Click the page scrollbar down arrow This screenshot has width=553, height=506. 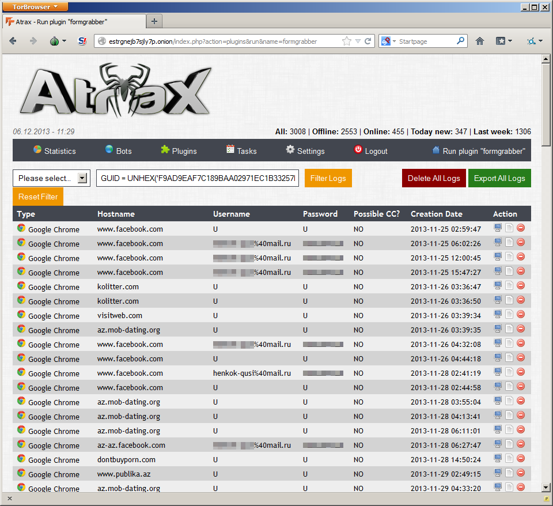[x=546, y=488]
